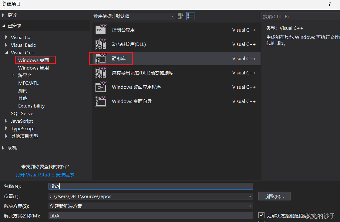This screenshot has height=222, width=340.
Task: Click the Windows 桌面向导 template icon
Action: [101, 101]
